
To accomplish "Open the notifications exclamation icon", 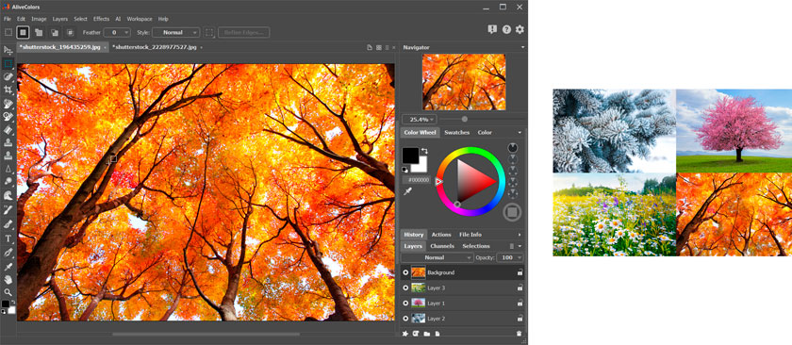I will pyautogui.click(x=492, y=30).
